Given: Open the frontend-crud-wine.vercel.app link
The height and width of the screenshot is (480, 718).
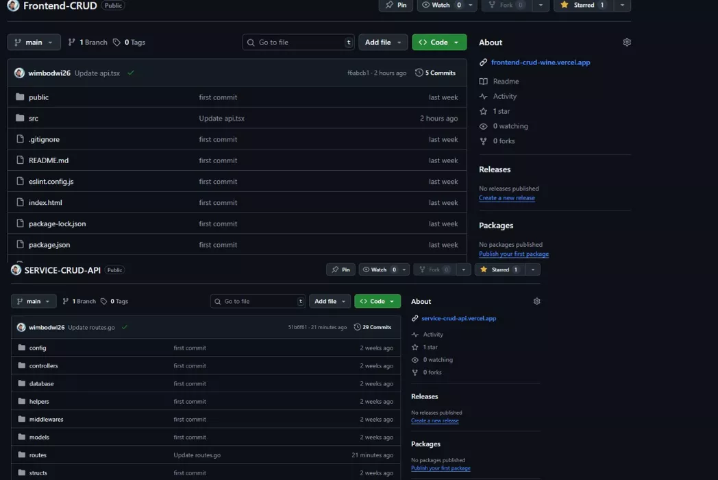Looking at the screenshot, I should [541, 62].
